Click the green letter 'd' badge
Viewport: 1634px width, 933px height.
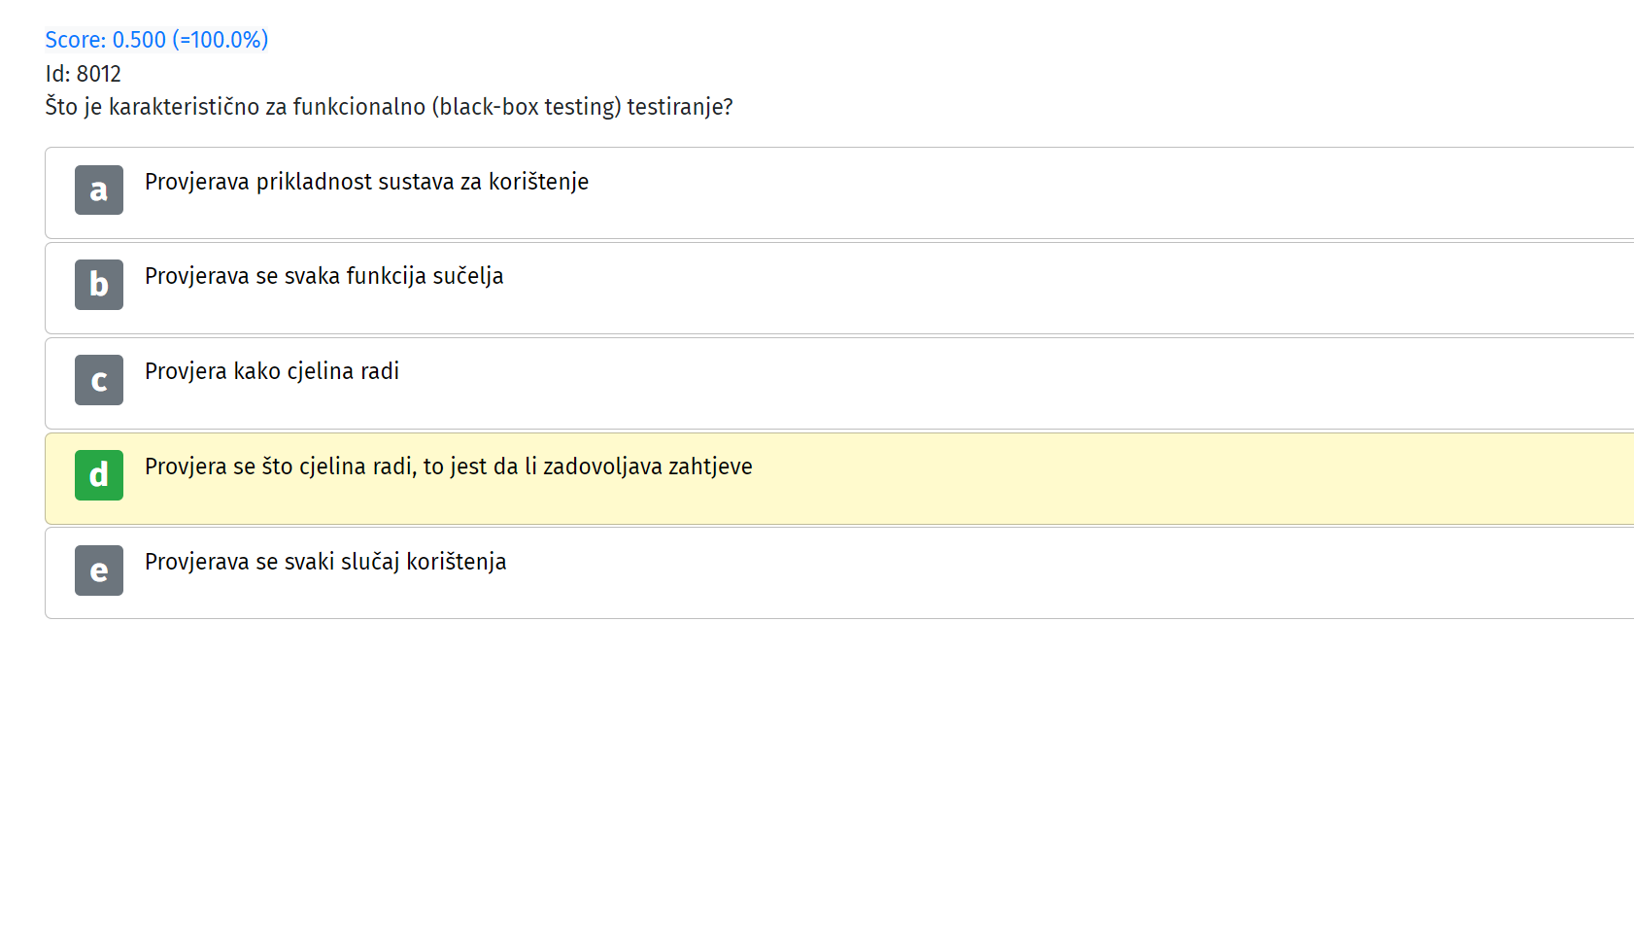[x=99, y=475]
